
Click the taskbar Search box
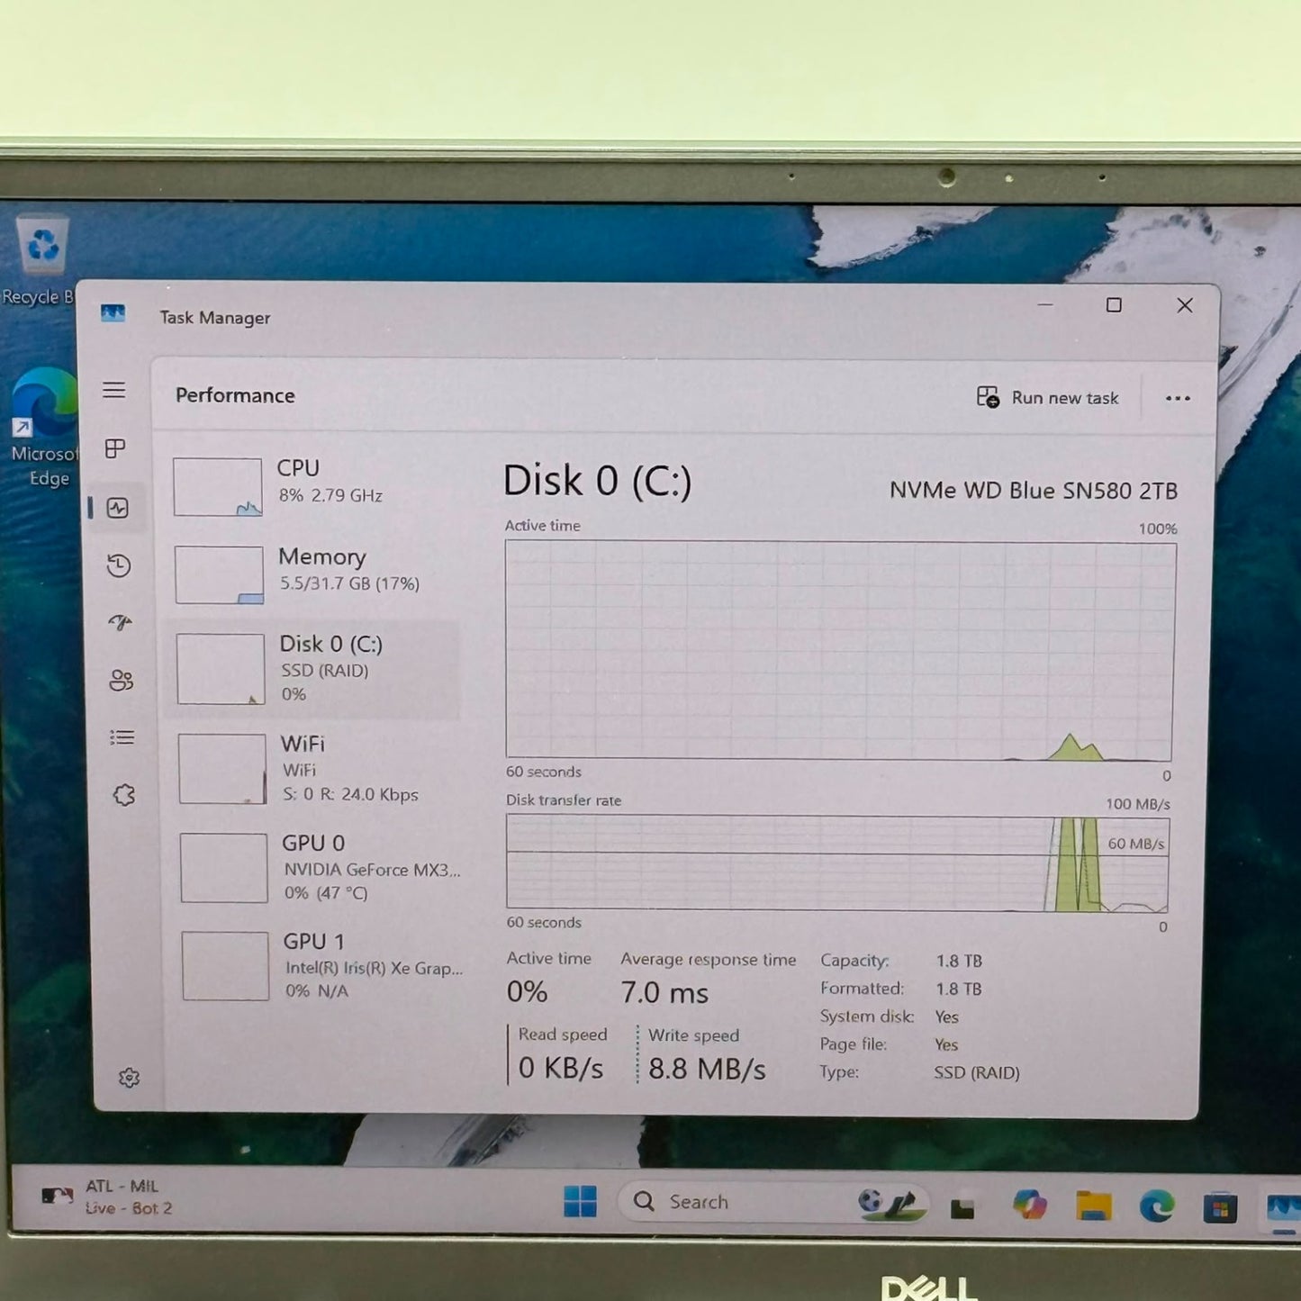coord(774,1202)
